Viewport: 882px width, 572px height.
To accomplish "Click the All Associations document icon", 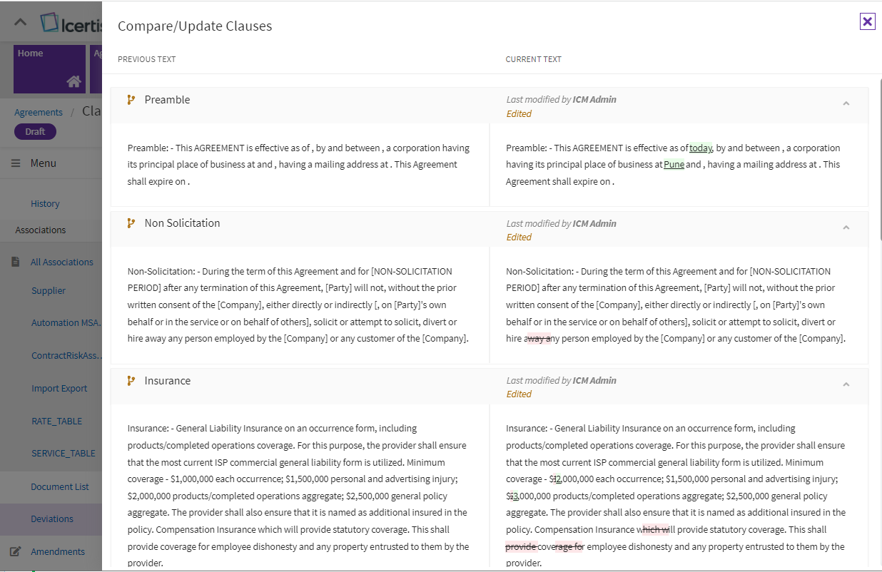I will pos(16,262).
